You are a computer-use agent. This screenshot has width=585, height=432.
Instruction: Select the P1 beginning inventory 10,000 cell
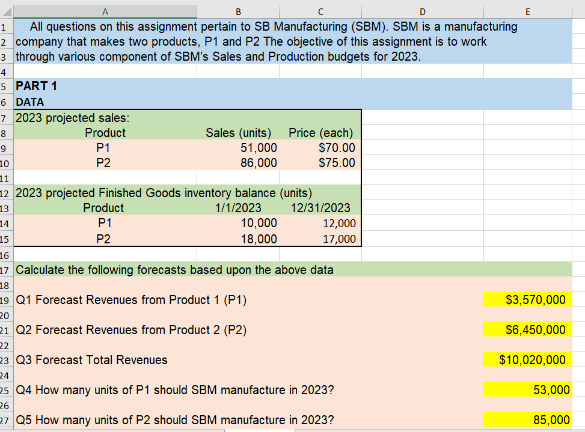238,223
